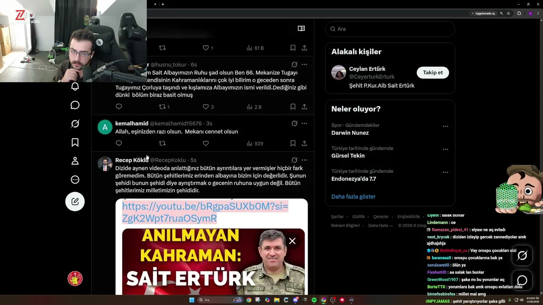Screen dimensions: 543x305
Task: Open more options for Recep Köklü's post
Action: [304, 160]
